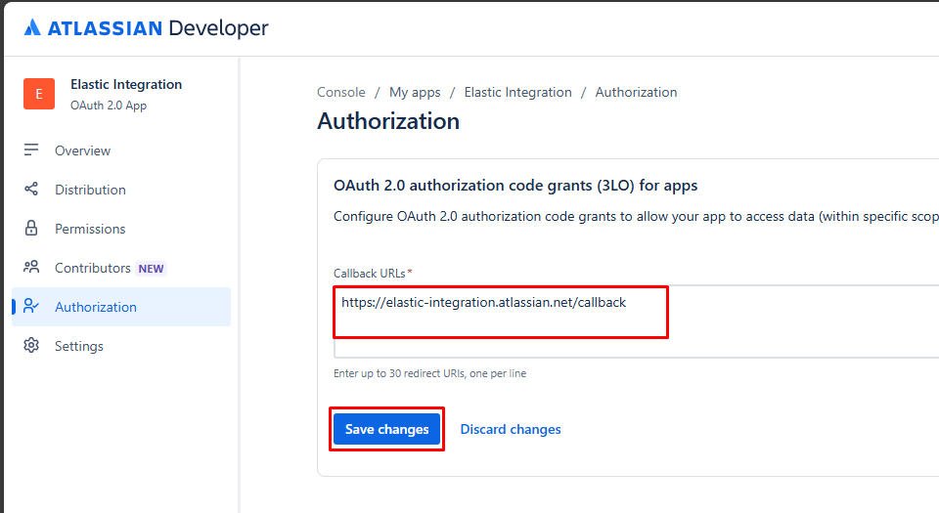The width and height of the screenshot is (939, 513).
Task: Open Elastic Integration breadcrumb link
Action: pos(517,93)
